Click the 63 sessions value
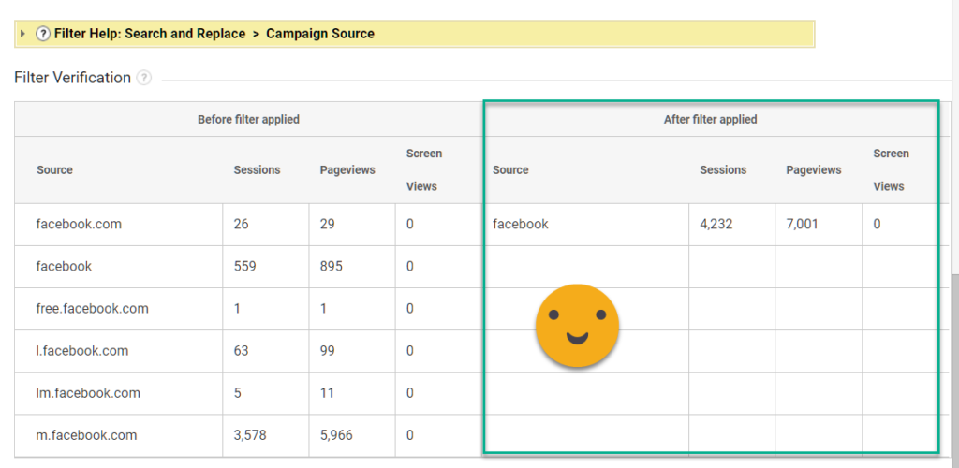The image size is (959, 468). pos(241,351)
